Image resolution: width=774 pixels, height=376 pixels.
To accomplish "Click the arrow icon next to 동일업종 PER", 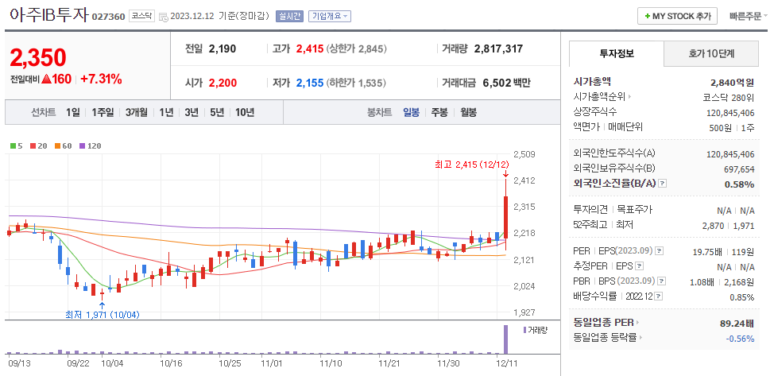I will pos(638,323).
